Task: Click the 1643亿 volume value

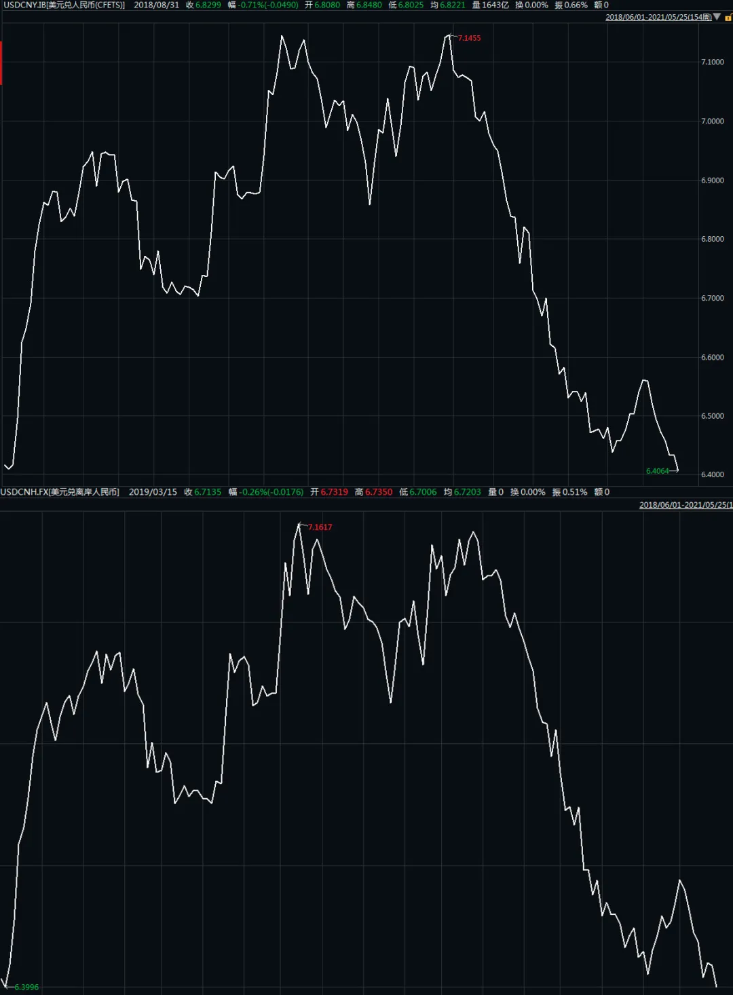Action: (x=495, y=5)
